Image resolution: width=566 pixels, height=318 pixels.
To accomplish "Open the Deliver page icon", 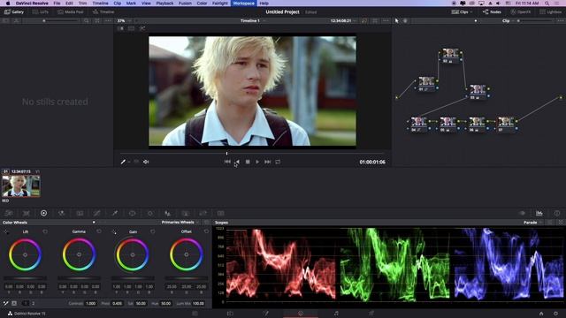I will [371, 314].
